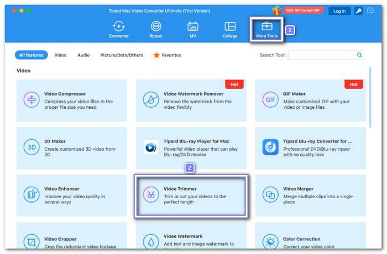Click the Video Cropper icon
The height and width of the screenshot is (254, 387).
pos(32,242)
